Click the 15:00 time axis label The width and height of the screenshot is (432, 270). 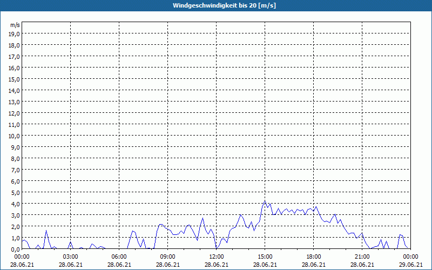265,257
